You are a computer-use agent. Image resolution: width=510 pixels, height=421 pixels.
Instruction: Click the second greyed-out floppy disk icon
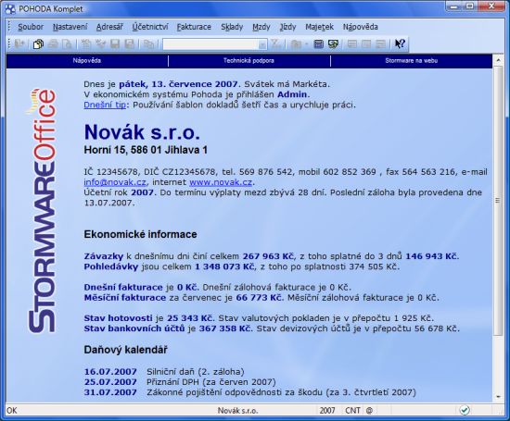click(x=130, y=43)
